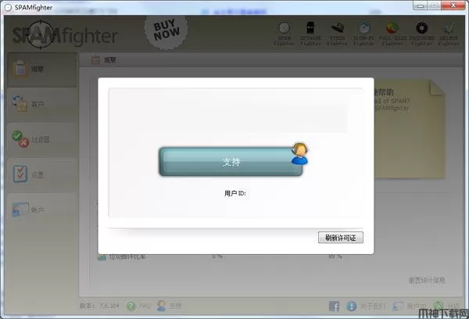This screenshot has height=319, width=469.
Task: Click the 支持 link in status bar
Action: point(175,306)
